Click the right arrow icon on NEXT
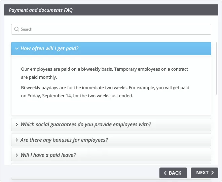 tap(212, 173)
